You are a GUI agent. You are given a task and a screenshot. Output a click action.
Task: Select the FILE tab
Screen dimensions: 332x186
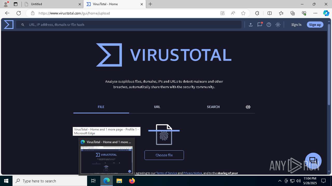[x=101, y=107]
